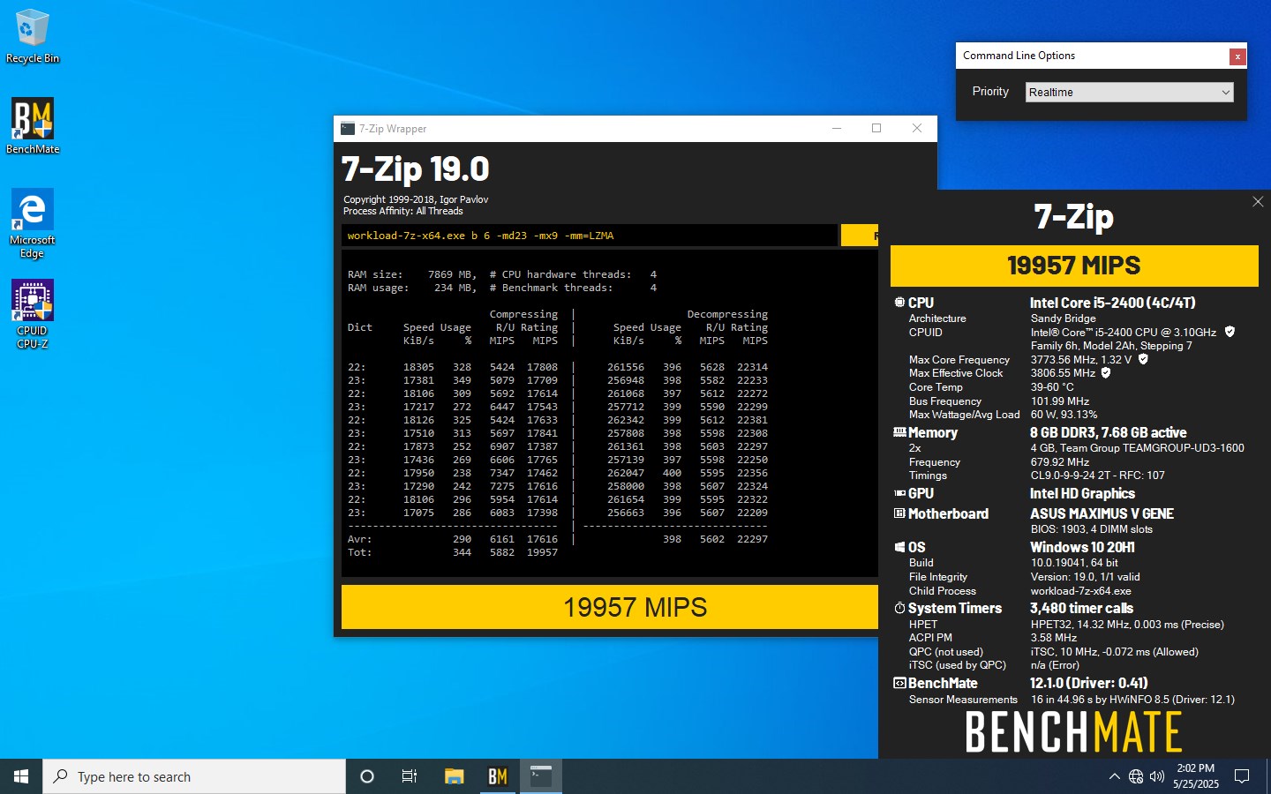Viewport: 1271px width, 794px height.
Task: Click the 12.1.0 (Driver: 0.41) version text
Action: (x=1089, y=683)
